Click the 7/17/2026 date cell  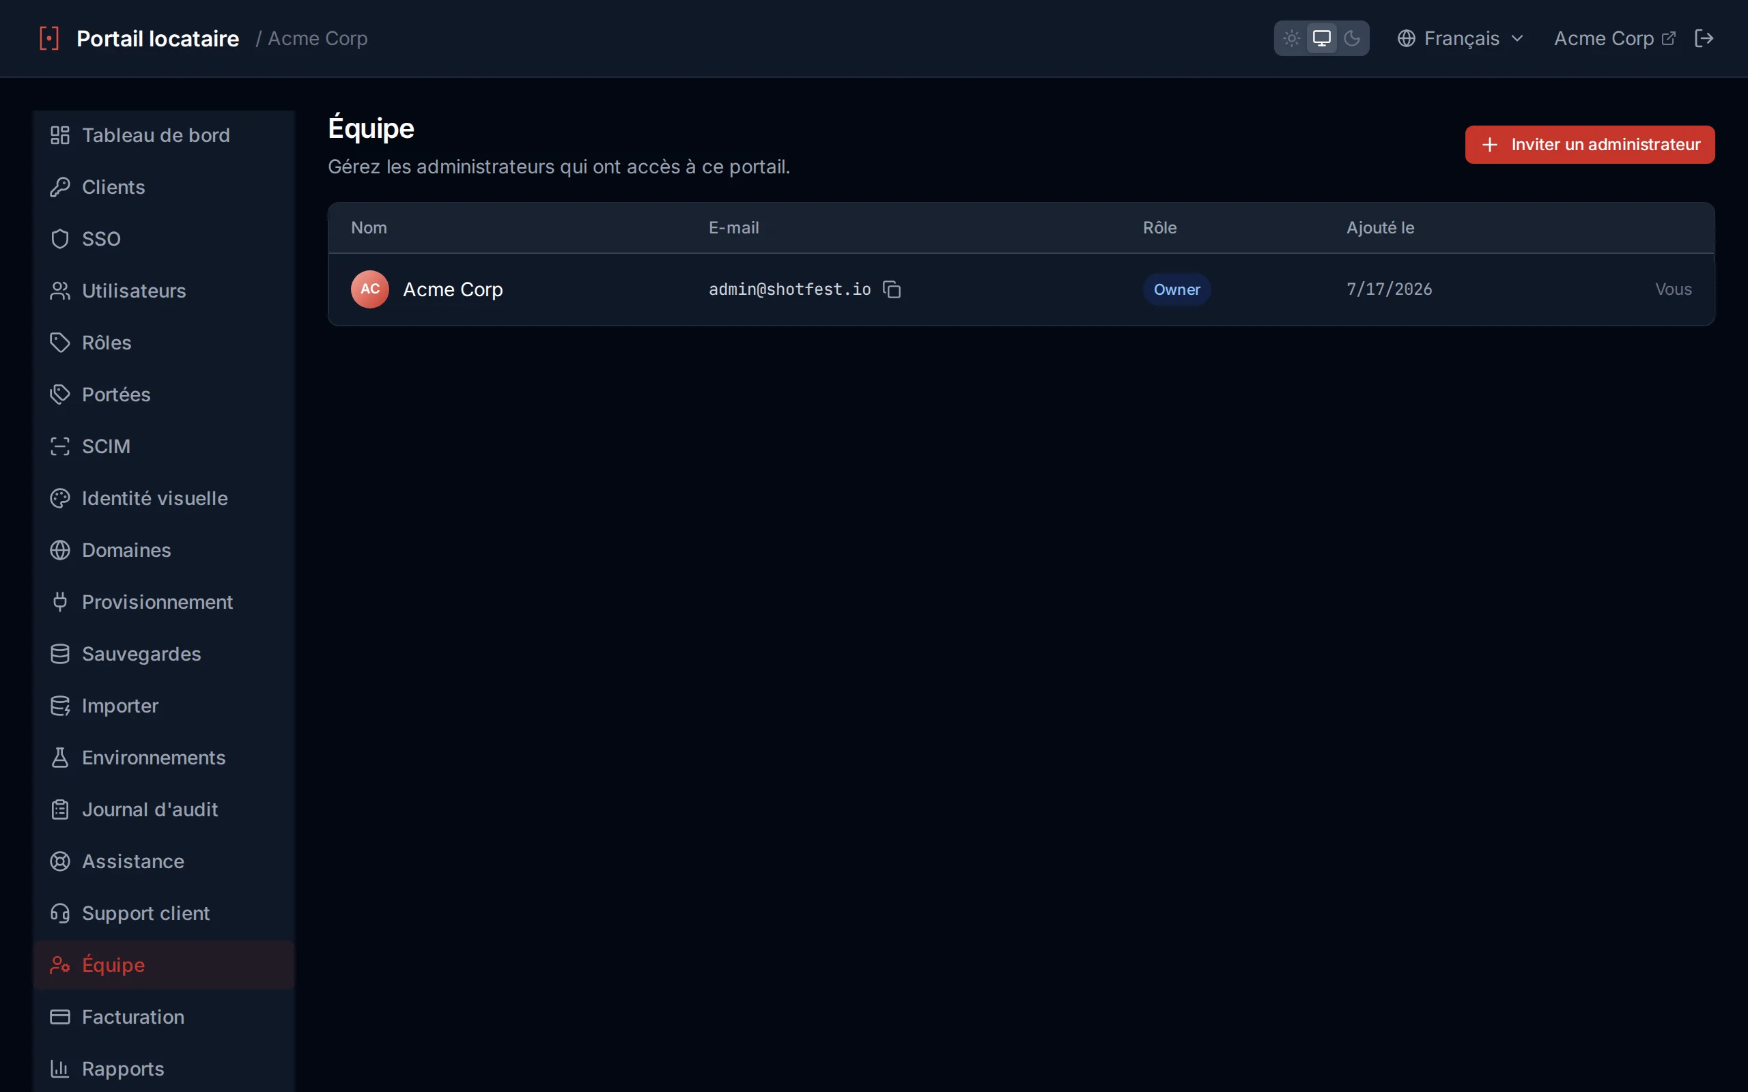pos(1389,289)
